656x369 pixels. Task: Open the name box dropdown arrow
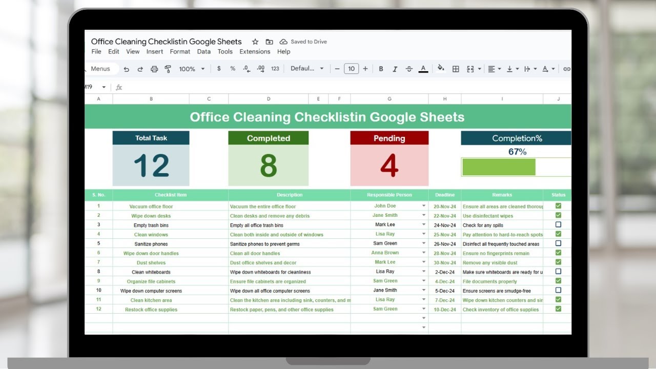coord(104,87)
